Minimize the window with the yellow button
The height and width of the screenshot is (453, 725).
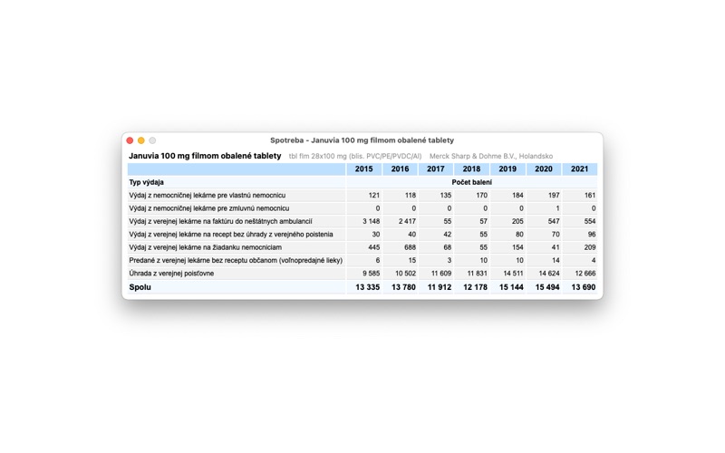pyautogui.click(x=141, y=140)
